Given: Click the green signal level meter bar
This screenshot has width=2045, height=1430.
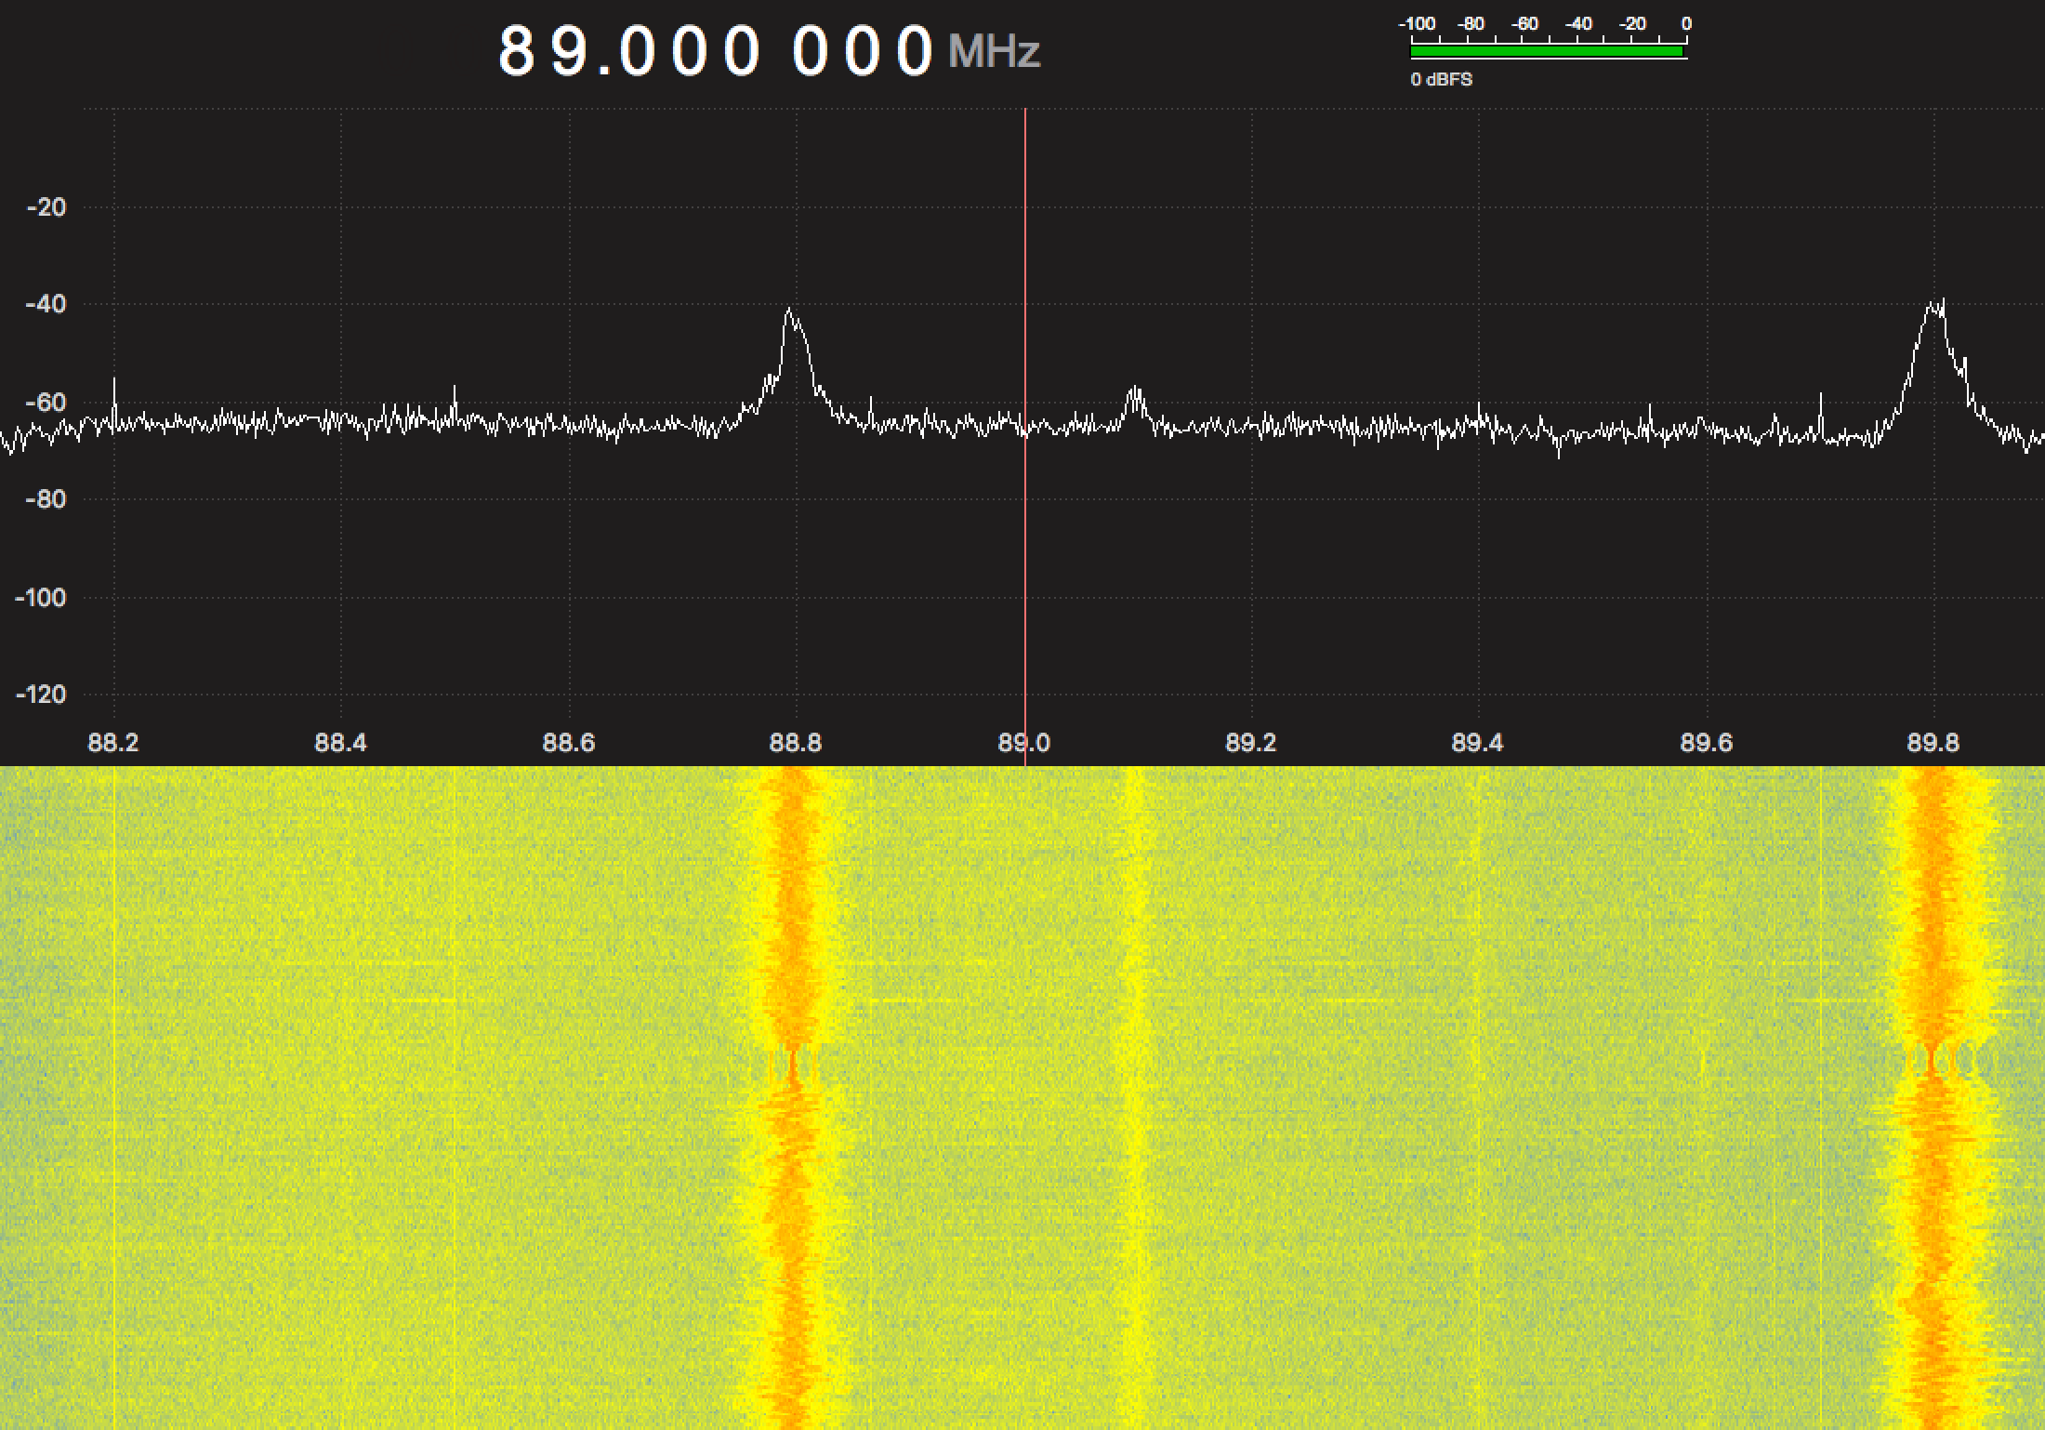Looking at the screenshot, I should [1548, 51].
